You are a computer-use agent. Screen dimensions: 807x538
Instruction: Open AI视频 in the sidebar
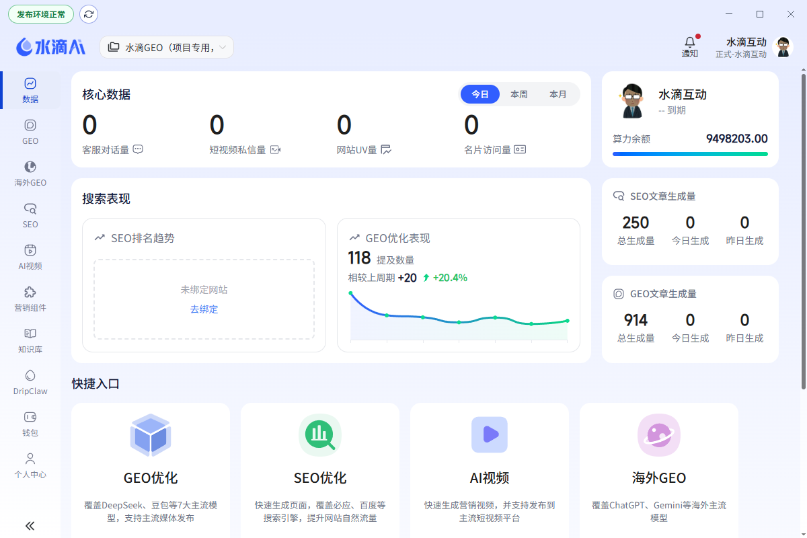click(30, 257)
